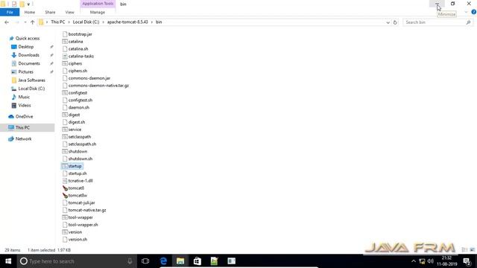Open Explorer help question mark icon
Viewport: 477px width, 268px height.
[x=474, y=12]
